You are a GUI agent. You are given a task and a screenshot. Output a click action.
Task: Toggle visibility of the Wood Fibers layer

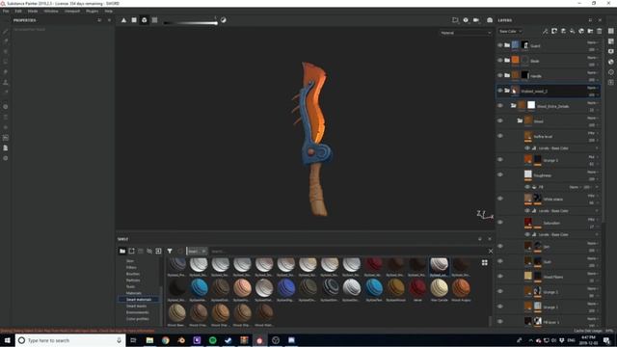point(499,277)
